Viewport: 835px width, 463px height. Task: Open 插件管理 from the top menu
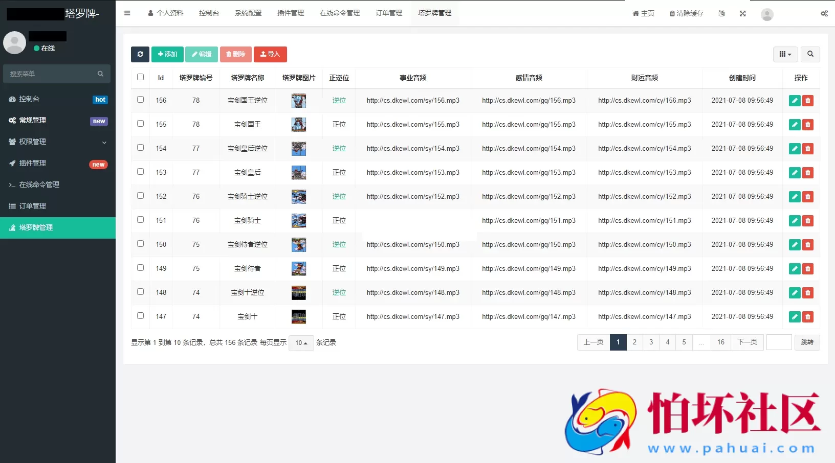290,13
